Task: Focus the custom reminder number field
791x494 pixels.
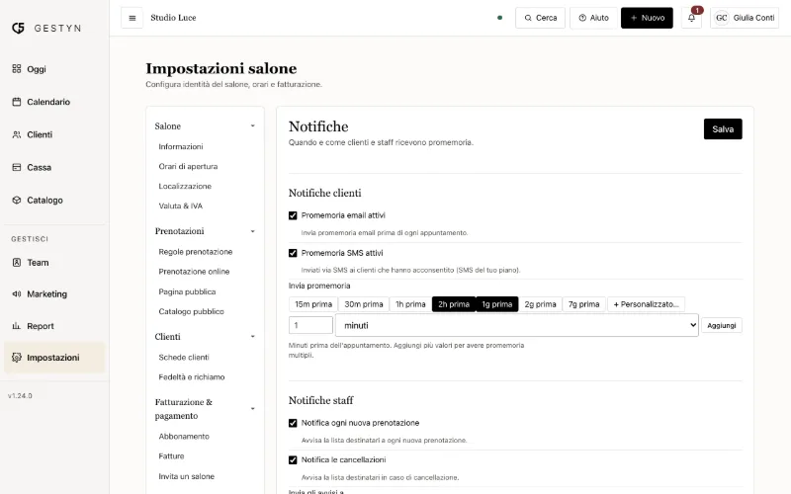Action: coord(310,326)
